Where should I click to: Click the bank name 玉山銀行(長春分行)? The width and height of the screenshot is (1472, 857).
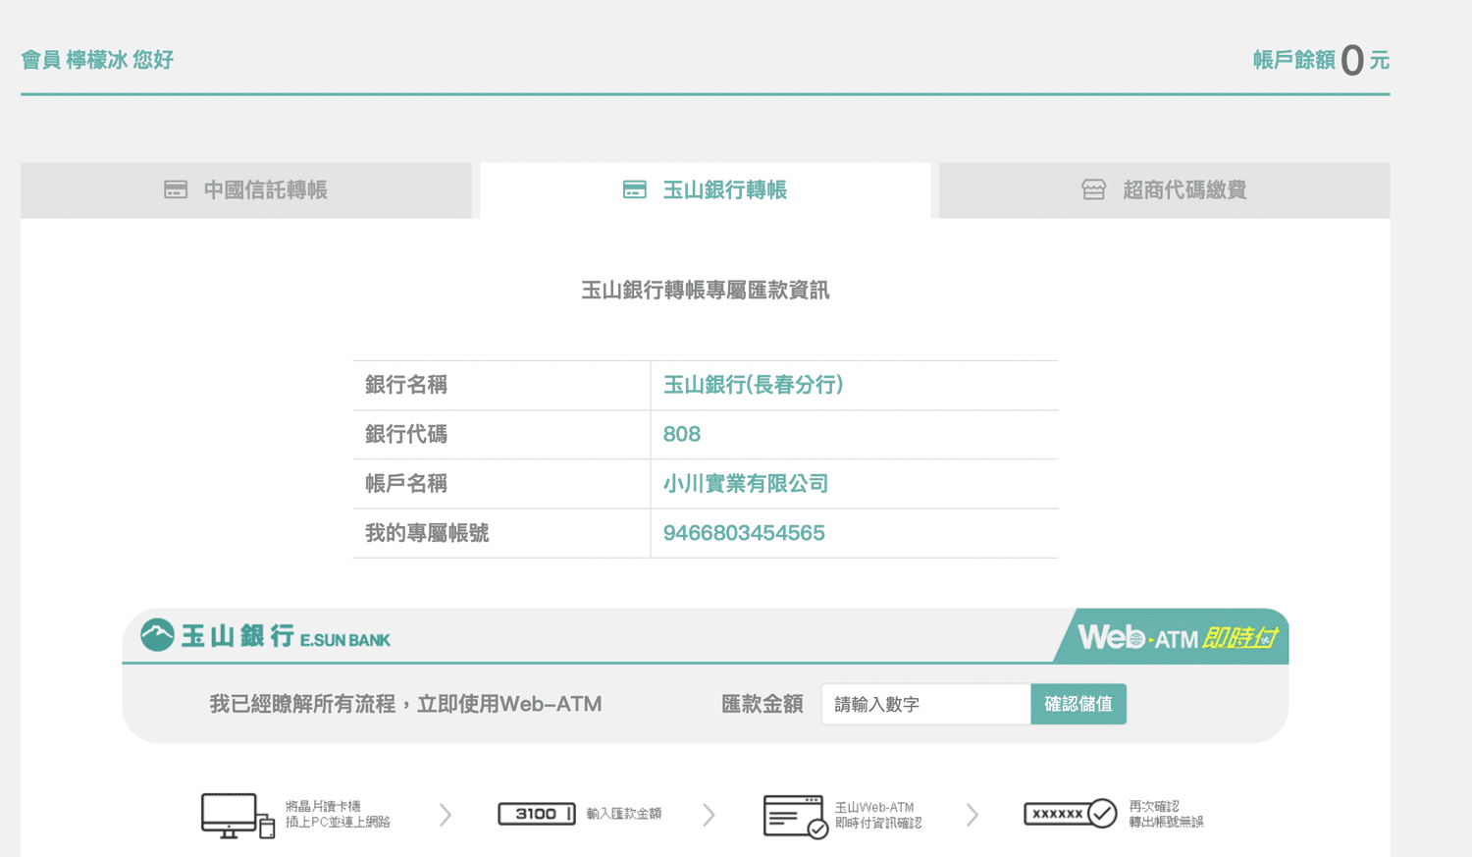tap(754, 385)
